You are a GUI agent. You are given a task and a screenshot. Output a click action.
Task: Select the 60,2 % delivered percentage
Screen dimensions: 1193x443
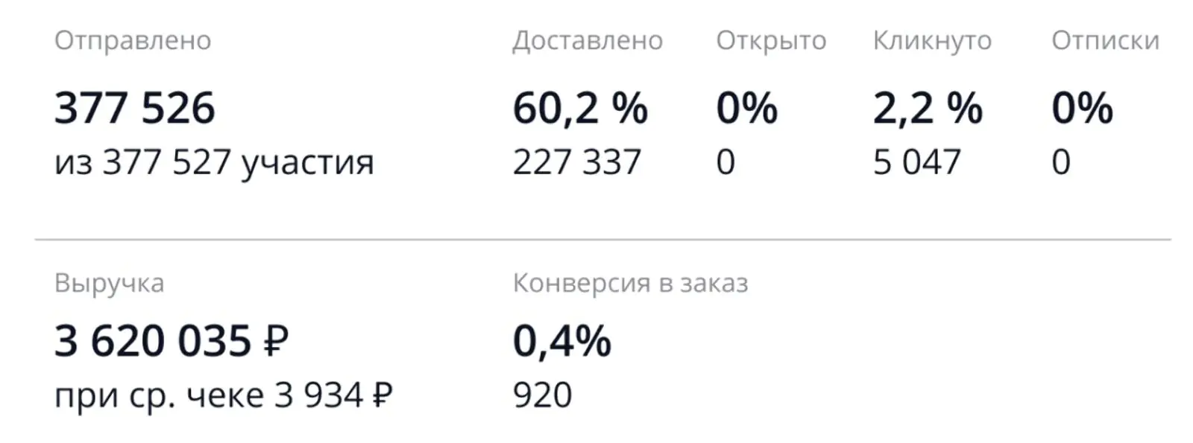[580, 108]
